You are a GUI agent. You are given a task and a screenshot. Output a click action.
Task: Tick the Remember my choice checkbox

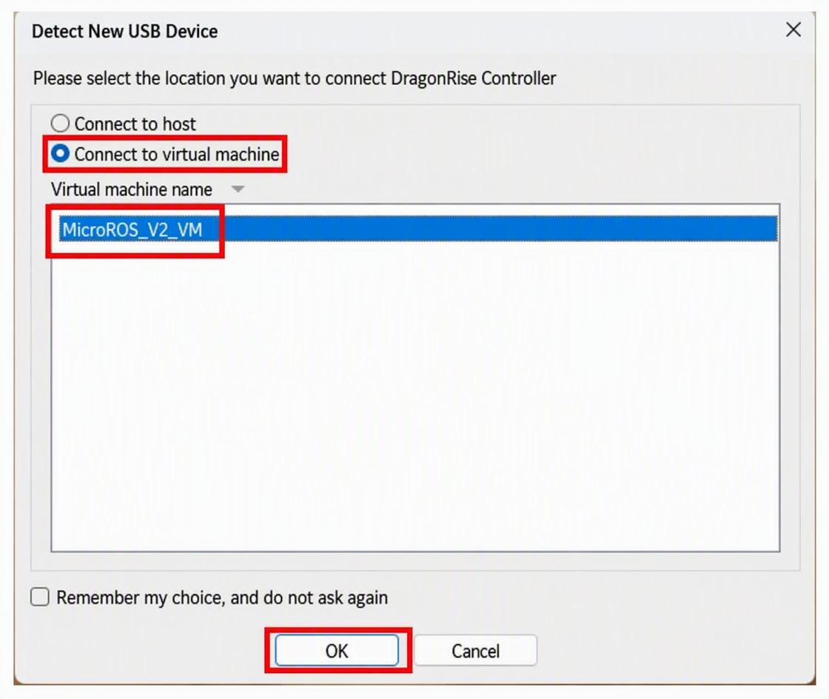tap(40, 597)
